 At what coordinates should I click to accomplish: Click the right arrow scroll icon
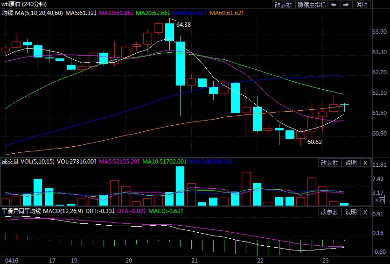point(346,5)
